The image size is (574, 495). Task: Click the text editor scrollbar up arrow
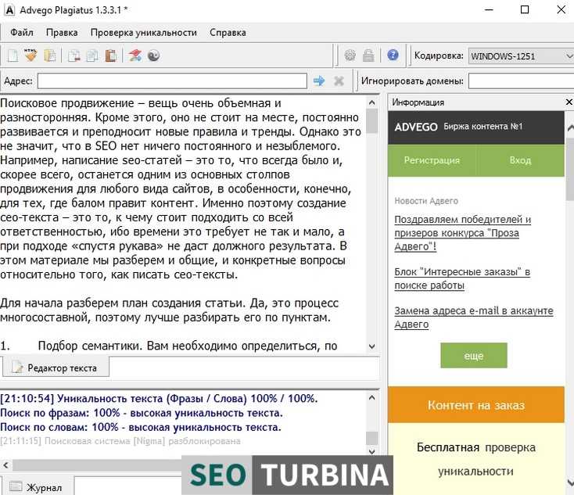372,102
